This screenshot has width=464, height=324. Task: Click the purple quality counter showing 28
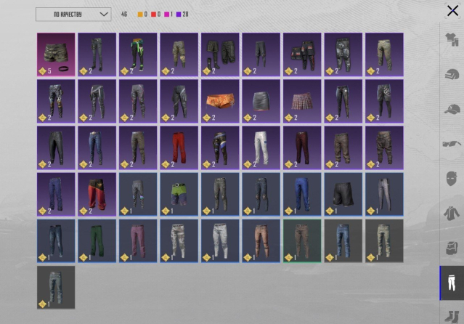182,15
